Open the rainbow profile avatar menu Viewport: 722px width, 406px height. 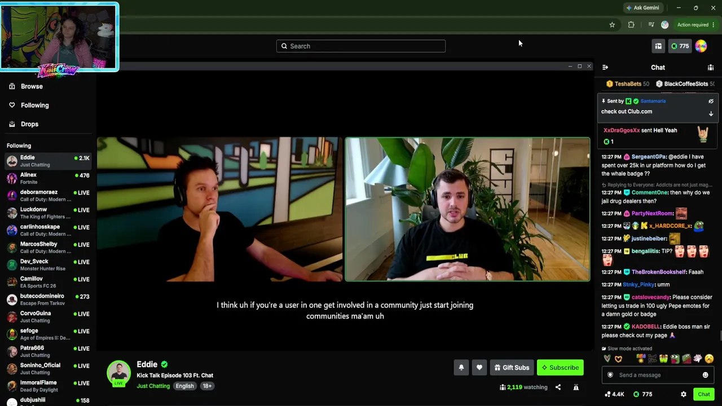701,46
